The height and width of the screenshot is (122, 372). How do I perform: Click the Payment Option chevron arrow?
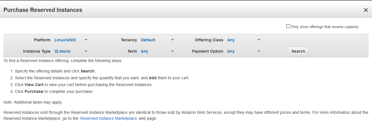(259, 51)
